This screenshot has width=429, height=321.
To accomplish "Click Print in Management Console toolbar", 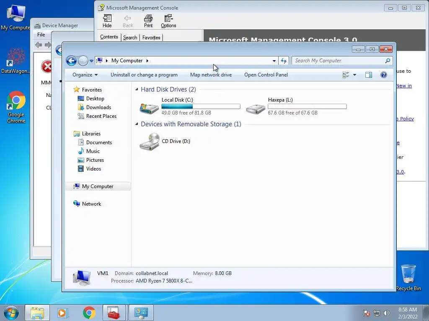I will [x=148, y=21].
